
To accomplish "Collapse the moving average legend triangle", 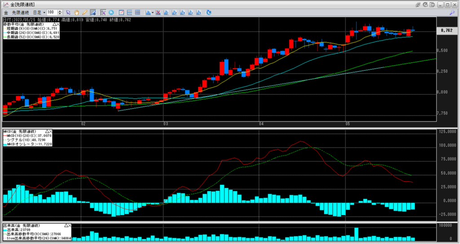I will coord(55,24).
